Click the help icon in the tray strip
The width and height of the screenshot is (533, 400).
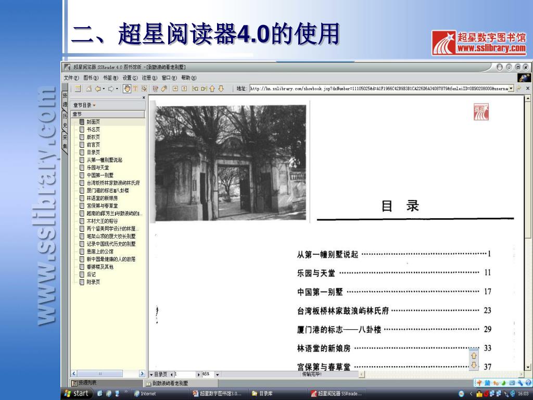pyautogui.click(x=528, y=383)
